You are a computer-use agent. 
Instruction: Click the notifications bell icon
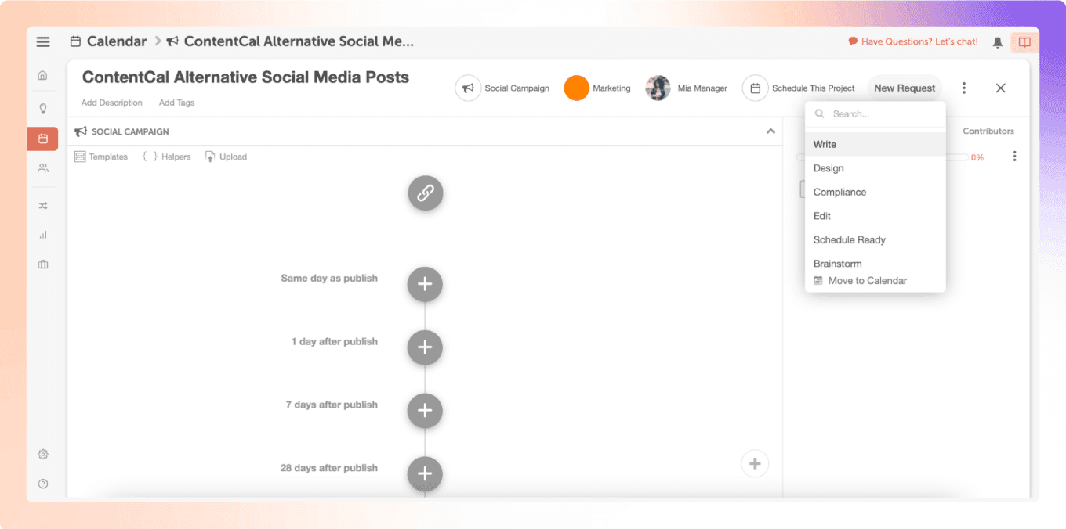pyautogui.click(x=998, y=42)
